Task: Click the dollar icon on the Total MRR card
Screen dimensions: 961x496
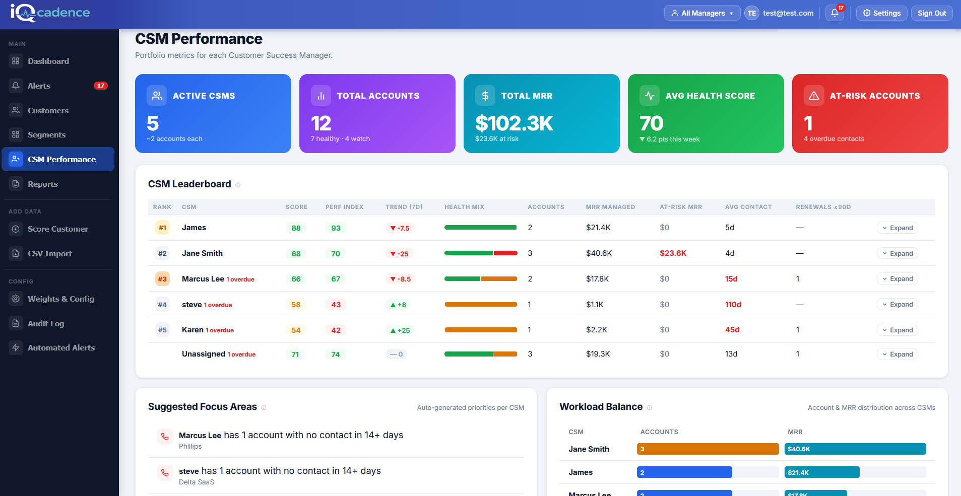Action: 485,95
